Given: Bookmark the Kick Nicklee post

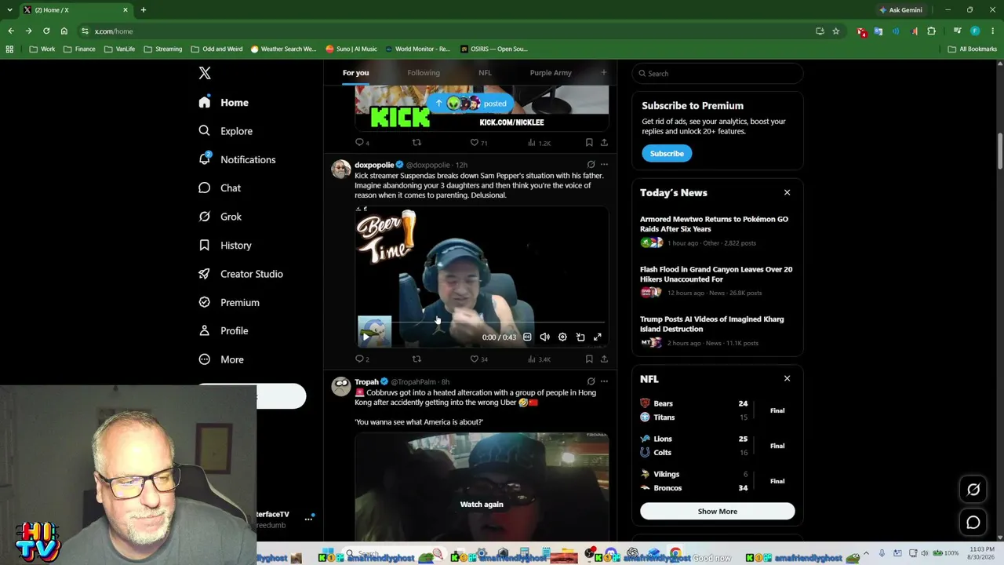Looking at the screenshot, I should [x=589, y=143].
